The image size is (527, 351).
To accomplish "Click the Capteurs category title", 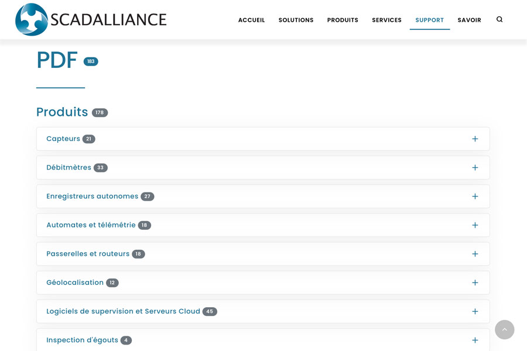I will 63,139.
